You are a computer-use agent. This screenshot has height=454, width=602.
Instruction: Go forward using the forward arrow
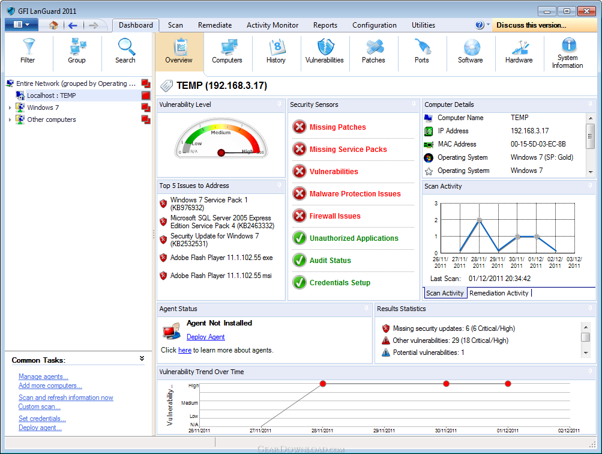[93, 25]
